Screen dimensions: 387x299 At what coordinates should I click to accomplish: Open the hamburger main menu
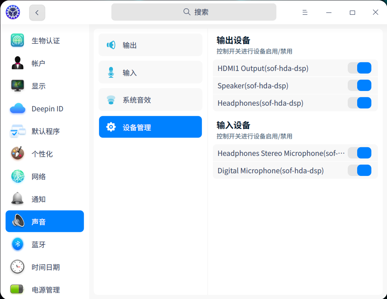[x=305, y=12]
